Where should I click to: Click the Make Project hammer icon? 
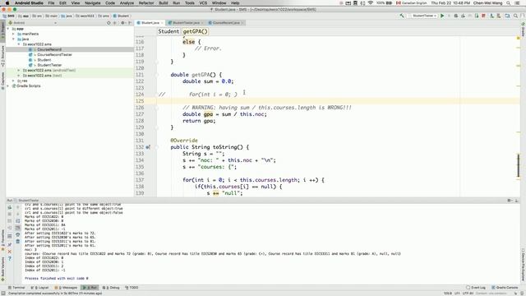click(402, 16)
